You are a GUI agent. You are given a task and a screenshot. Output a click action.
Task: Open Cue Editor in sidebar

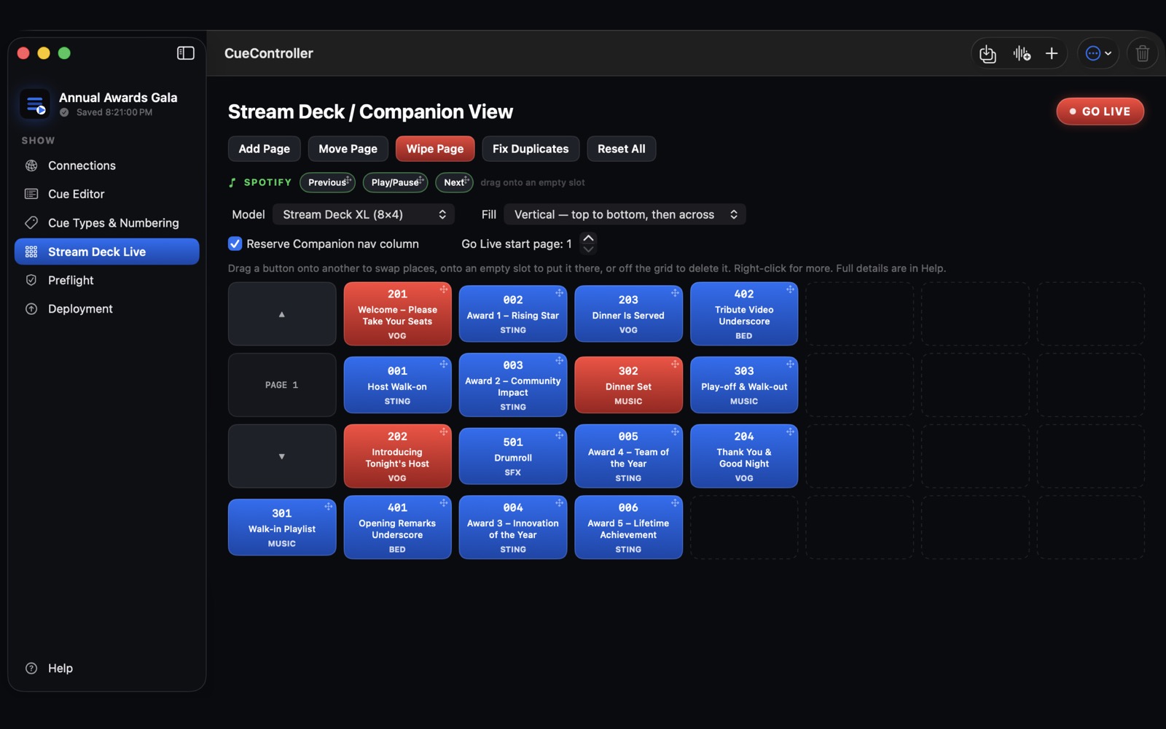tap(107, 194)
